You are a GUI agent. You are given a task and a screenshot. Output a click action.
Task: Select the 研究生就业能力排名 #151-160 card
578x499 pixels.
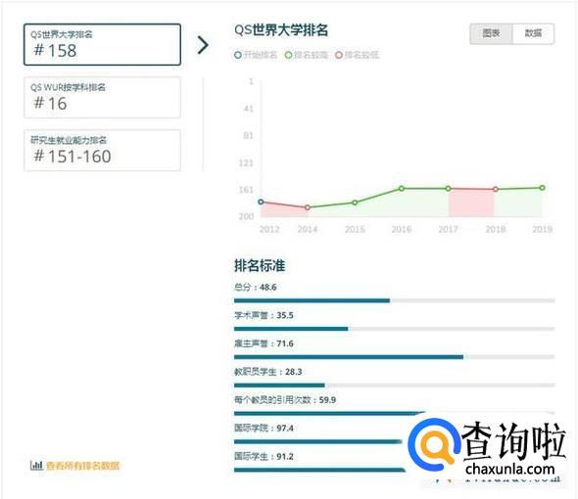click(102, 151)
